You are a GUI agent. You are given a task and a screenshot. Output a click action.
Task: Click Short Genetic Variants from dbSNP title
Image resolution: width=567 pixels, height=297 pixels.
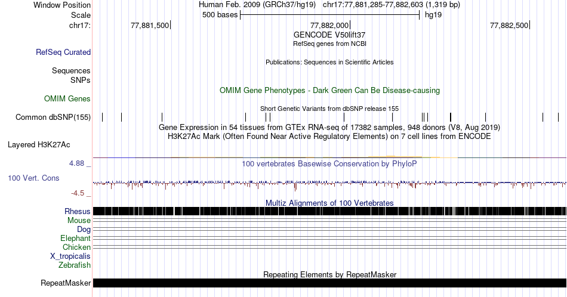(x=329, y=109)
